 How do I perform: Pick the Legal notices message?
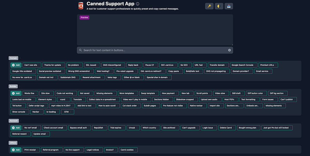94,150
